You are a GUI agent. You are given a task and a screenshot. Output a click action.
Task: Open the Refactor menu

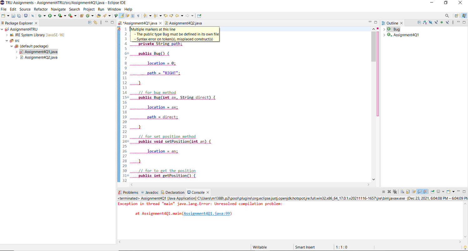pos(41,9)
